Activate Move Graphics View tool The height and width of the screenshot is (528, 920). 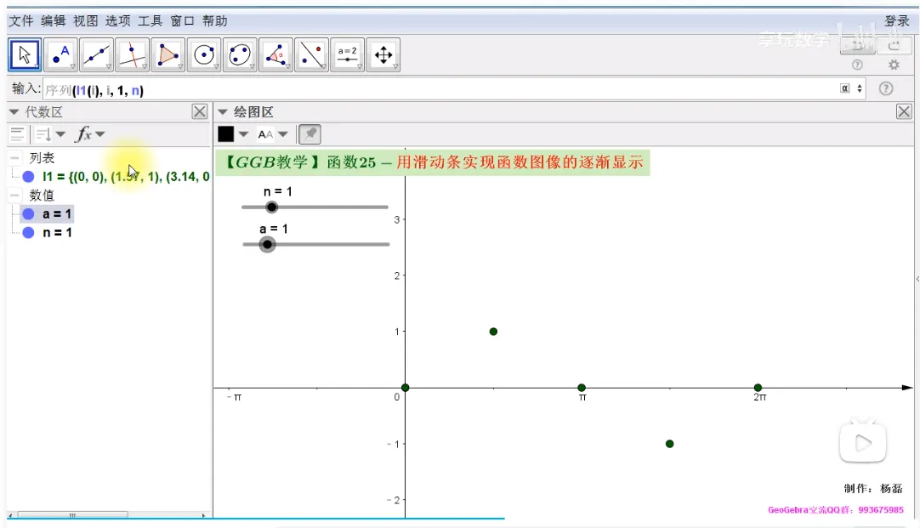[383, 55]
